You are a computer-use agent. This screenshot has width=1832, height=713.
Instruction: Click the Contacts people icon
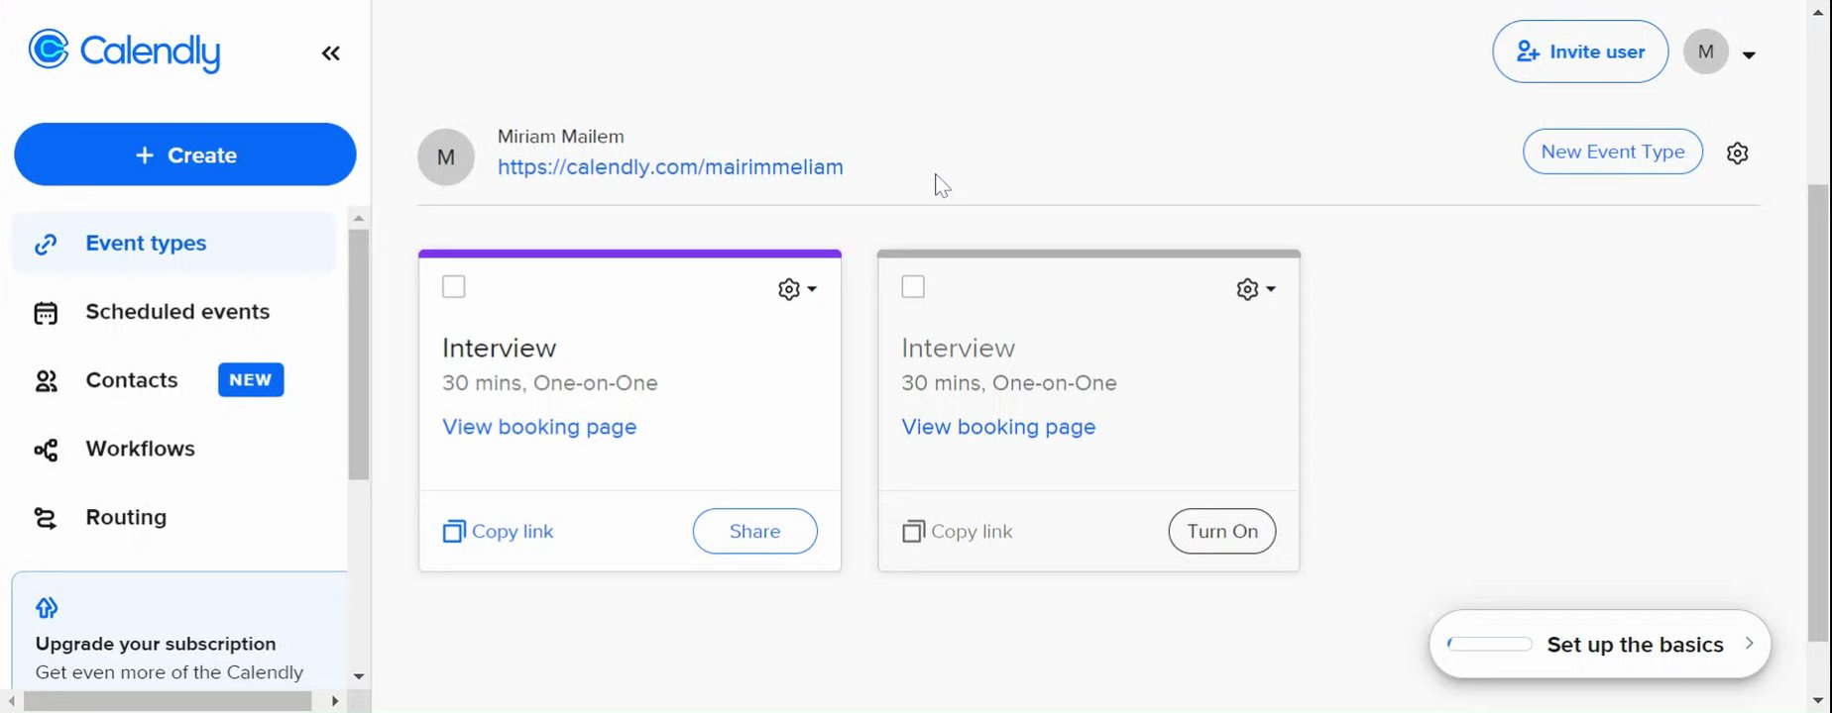coord(46,381)
